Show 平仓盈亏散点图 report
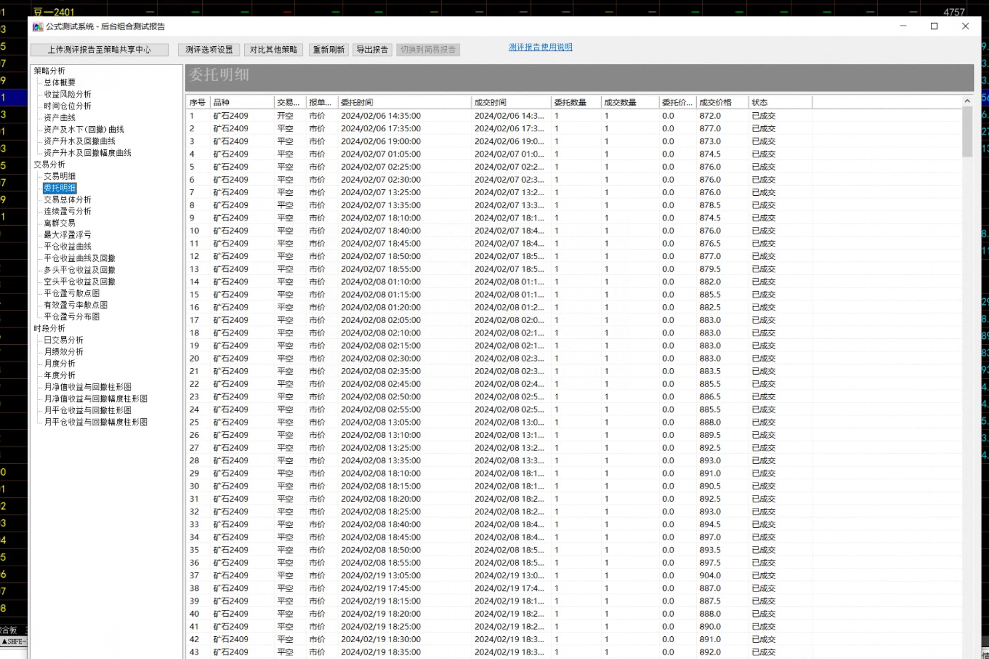The height and width of the screenshot is (659, 989). [x=72, y=293]
